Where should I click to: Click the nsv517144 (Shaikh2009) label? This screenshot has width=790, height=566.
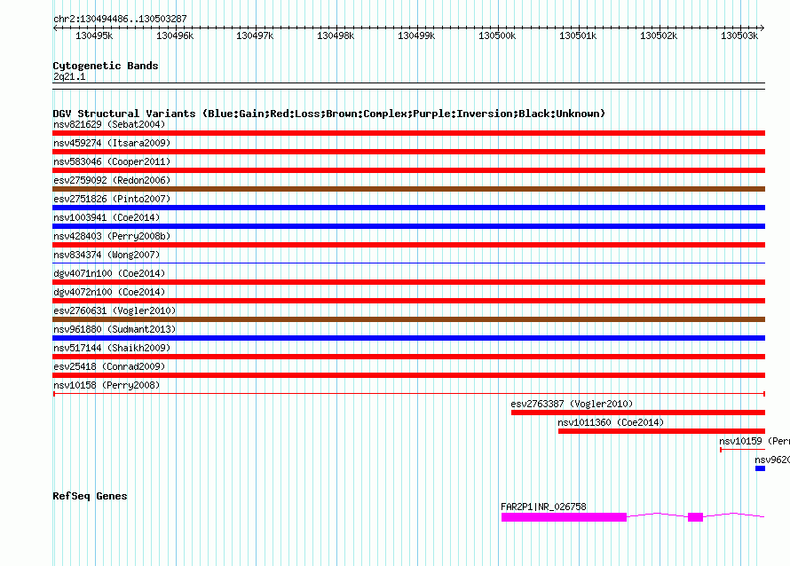click(x=112, y=348)
